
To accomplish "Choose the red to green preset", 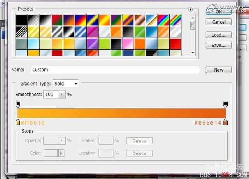I will [57, 20].
